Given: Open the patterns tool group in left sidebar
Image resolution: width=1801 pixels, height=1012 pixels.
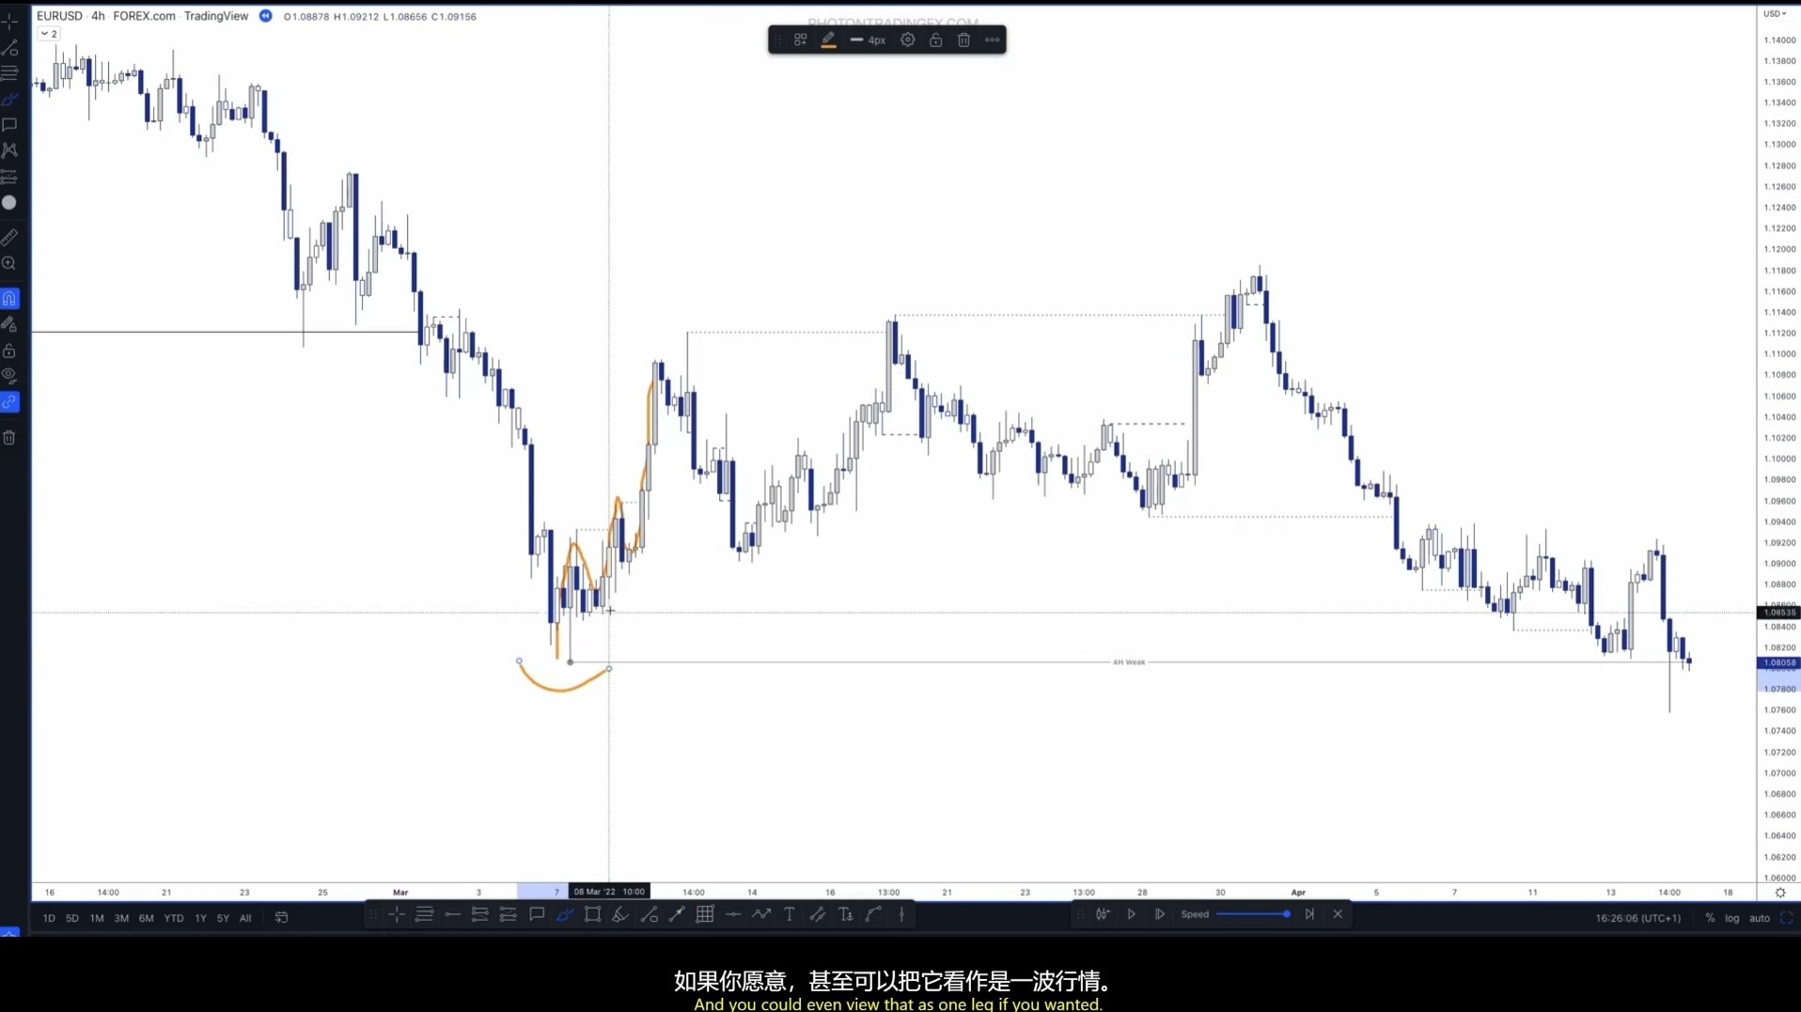Looking at the screenshot, I should tap(10, 150).
